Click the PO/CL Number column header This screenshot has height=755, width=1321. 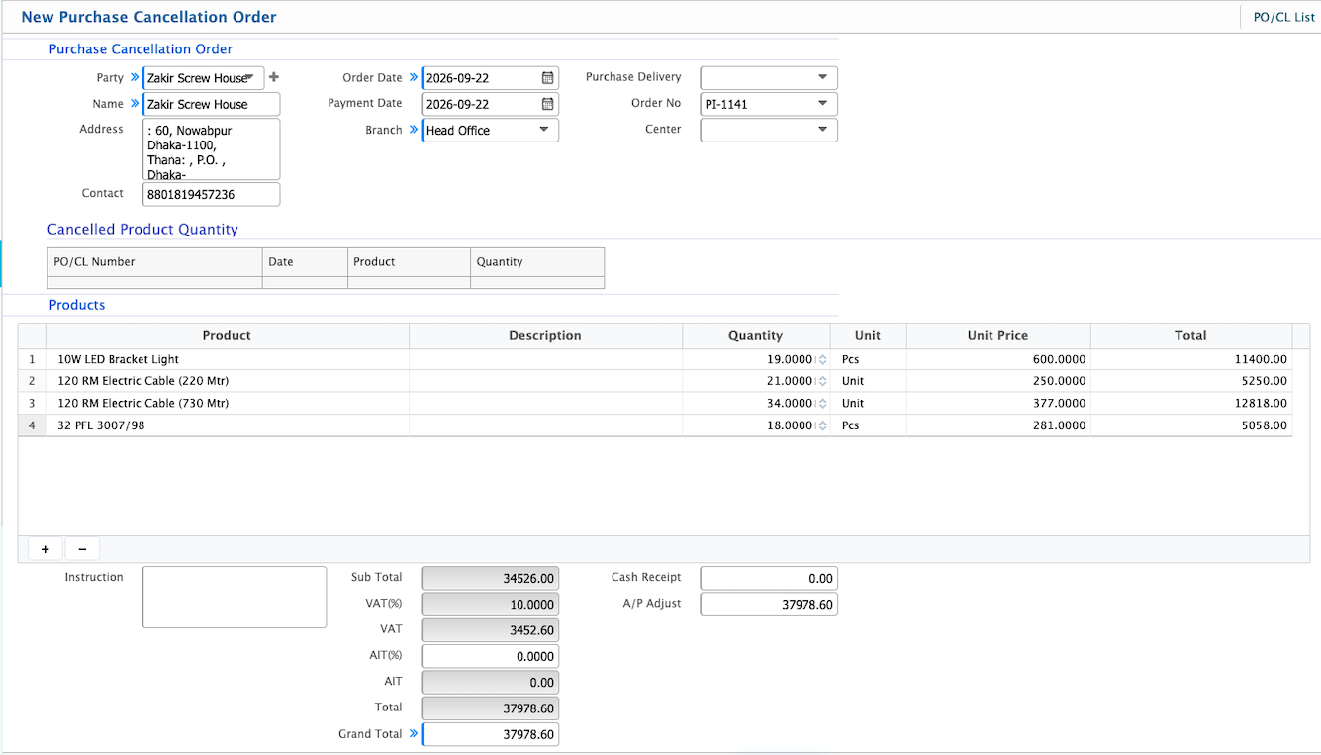154,262
